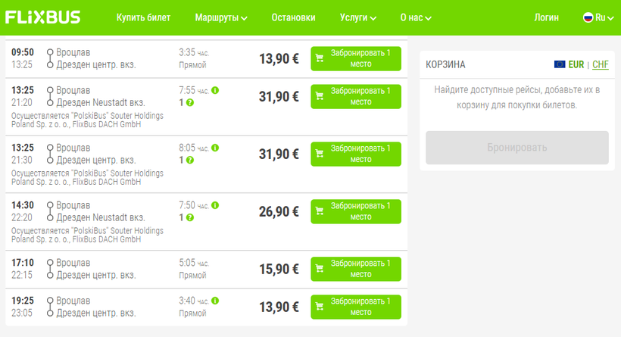Expand the О нас menu
Viewport: 621px width, 337px height.
(417, 17)
